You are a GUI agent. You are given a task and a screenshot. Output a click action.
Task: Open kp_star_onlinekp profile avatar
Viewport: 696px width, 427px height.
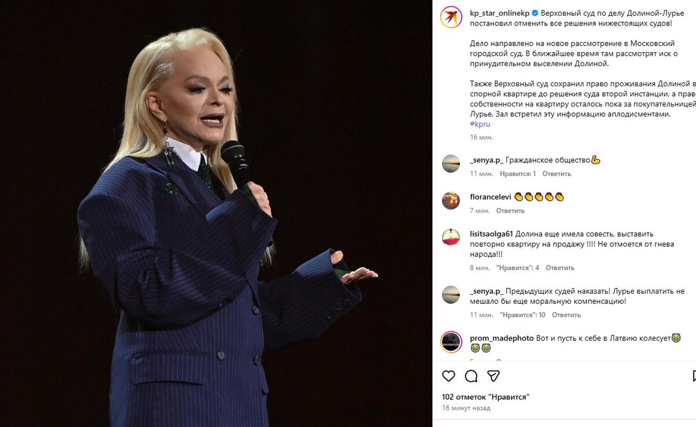point(451,17)
